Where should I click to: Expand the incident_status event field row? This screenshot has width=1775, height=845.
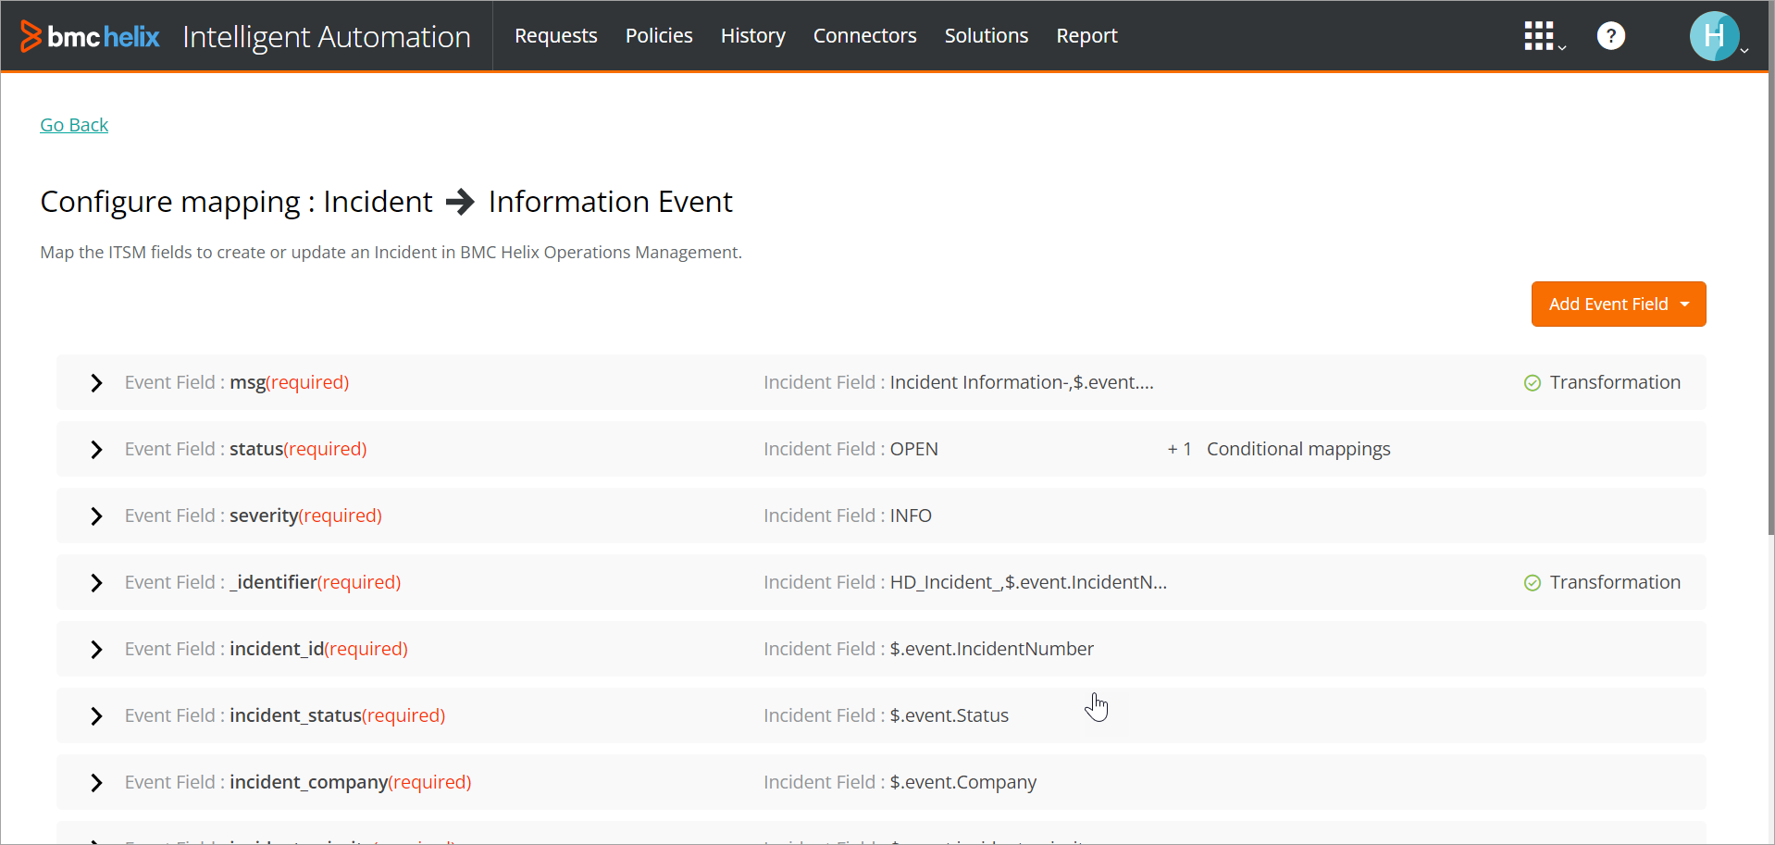pyautogui.click(x=96, y=716)
